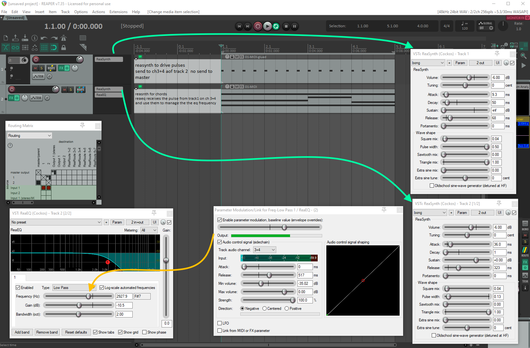
Task: Click ReaEQ Frequency slider
Action: [x=79, y=296]
